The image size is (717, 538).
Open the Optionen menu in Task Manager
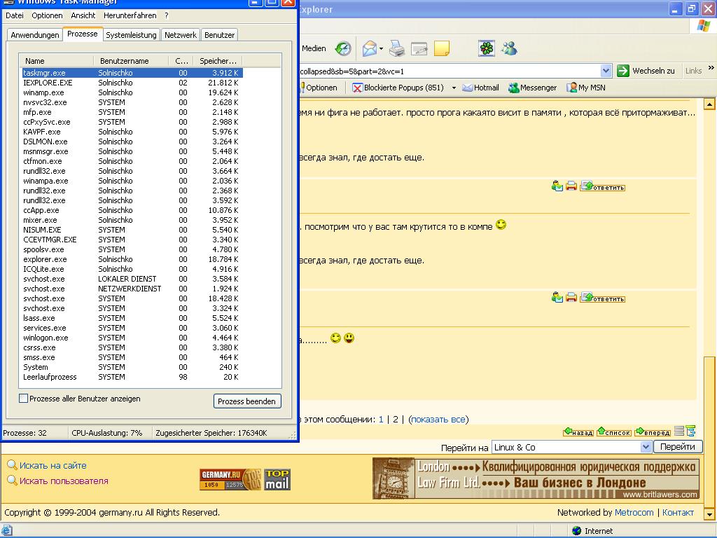pos(47,15)
